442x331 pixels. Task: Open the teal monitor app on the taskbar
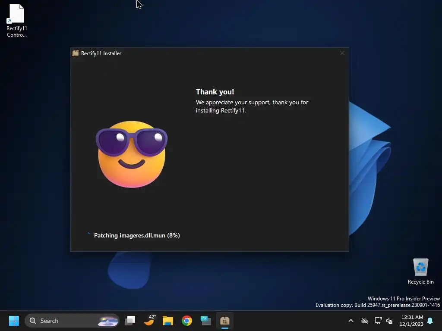[206, 321]
